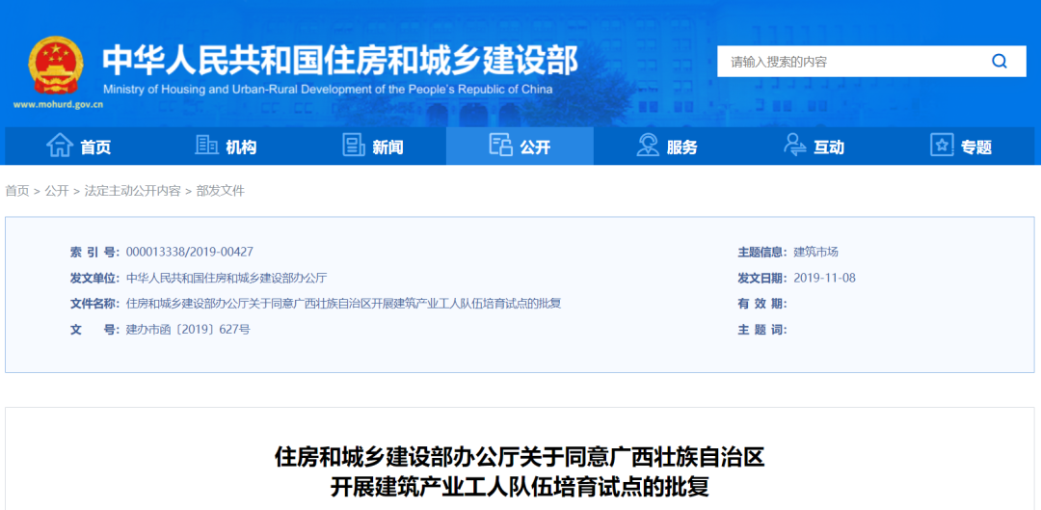This screenshot has height=510, width=1041.
Task: Click the English ministry name subtitle
Action: click(x=328, y=90)
